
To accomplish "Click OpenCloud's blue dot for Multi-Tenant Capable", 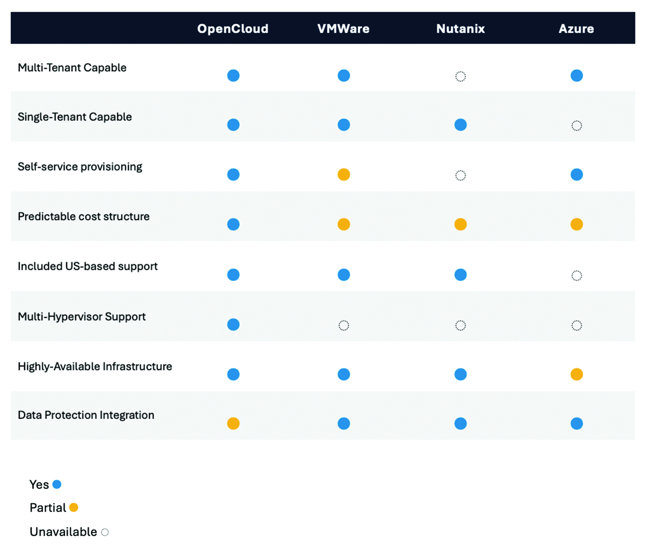I will [x=233, y=75].
